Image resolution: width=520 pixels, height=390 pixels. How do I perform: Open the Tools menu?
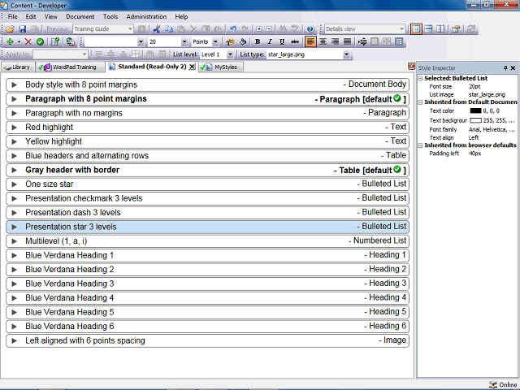[x=110, y=16]
